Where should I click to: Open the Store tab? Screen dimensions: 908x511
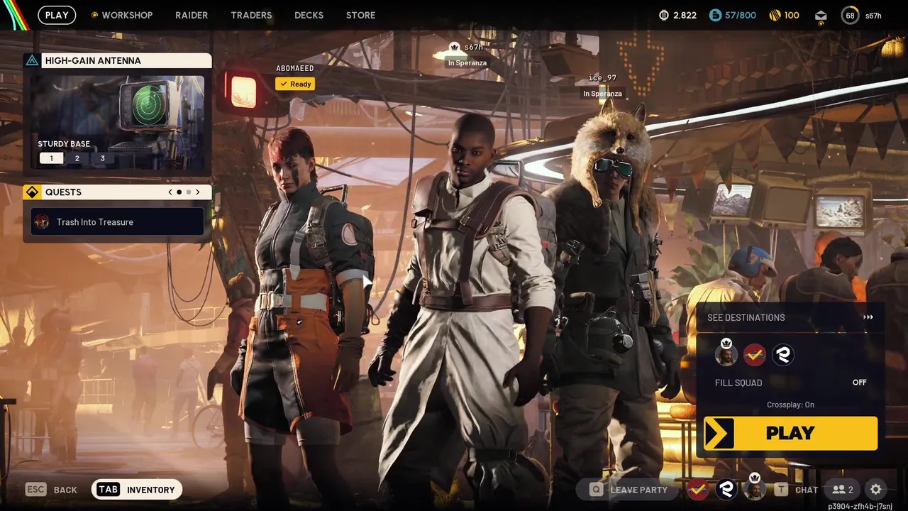pos(360,15)
